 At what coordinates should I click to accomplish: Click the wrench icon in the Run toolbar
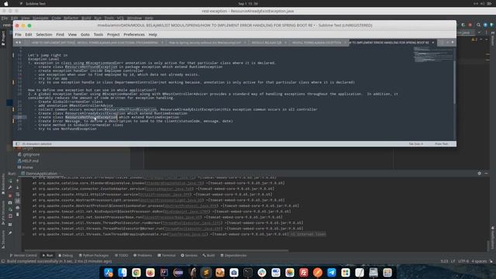pyautogui.click(x=10, y=188)
